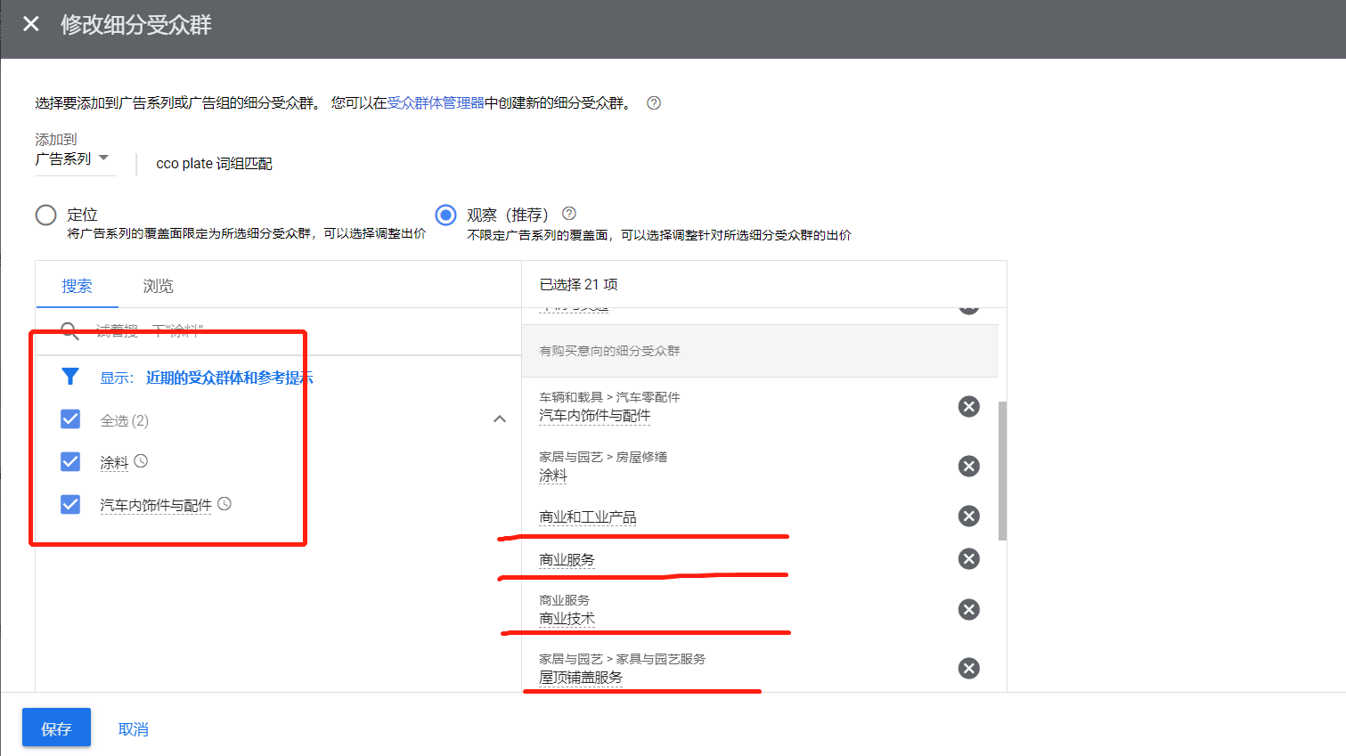Screen dimensions: 1346x756
Task: Remove 涂料 from the selected list
Action: (969, 467)
